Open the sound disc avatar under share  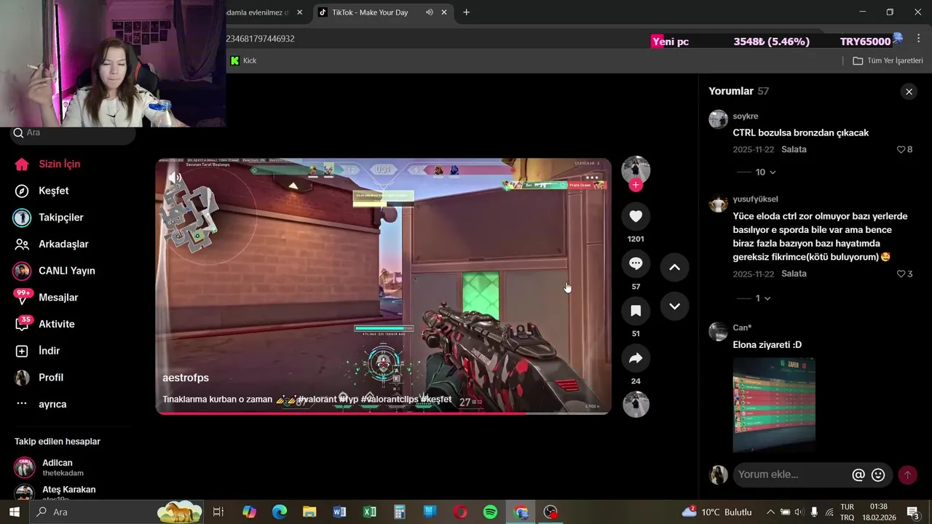636,404
